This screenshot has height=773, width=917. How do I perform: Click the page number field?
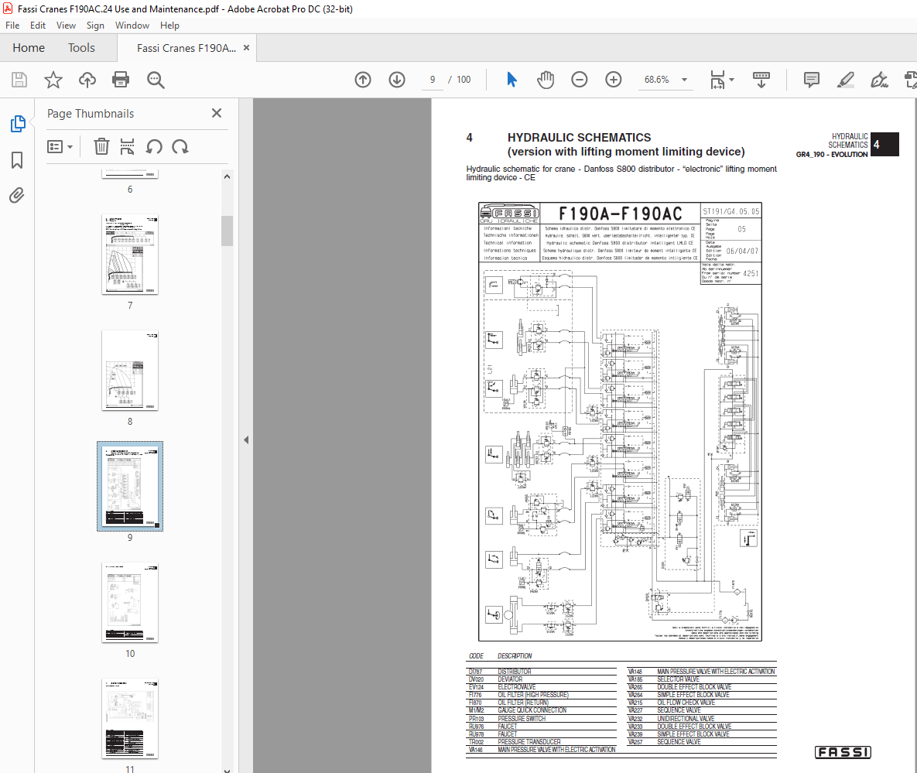(x=432, y=80)
